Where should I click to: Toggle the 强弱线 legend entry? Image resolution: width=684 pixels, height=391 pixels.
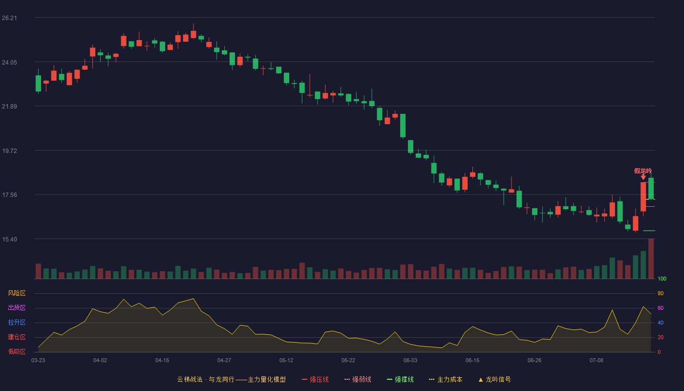tap(358, 379)
